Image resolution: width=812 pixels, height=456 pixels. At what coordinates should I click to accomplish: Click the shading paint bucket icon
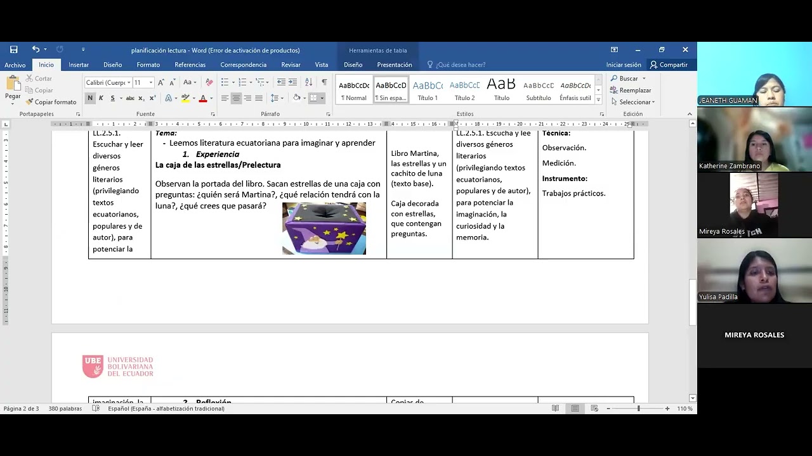pos(296,98)
